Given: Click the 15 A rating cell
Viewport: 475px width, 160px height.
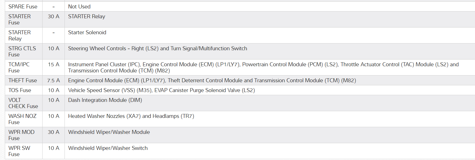Looking at the screenshot, I should (x=54, y=65).
